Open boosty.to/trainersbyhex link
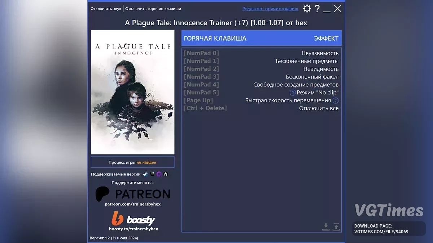The height and width of the screenshot is (243, 433). coord(134,229)
